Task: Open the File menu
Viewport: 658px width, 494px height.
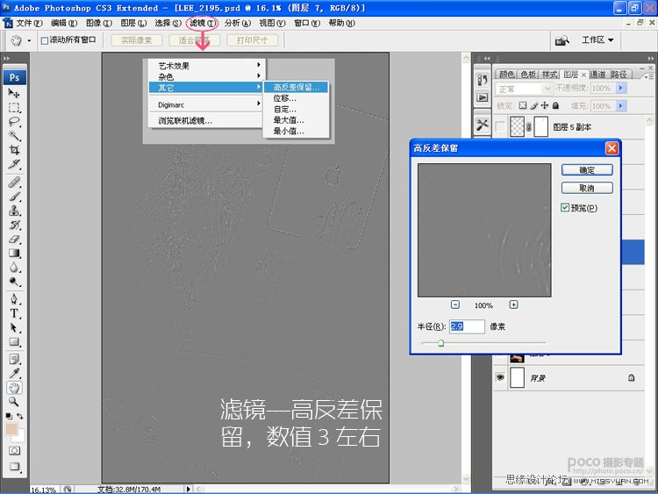Action: (x=29, y=23)
